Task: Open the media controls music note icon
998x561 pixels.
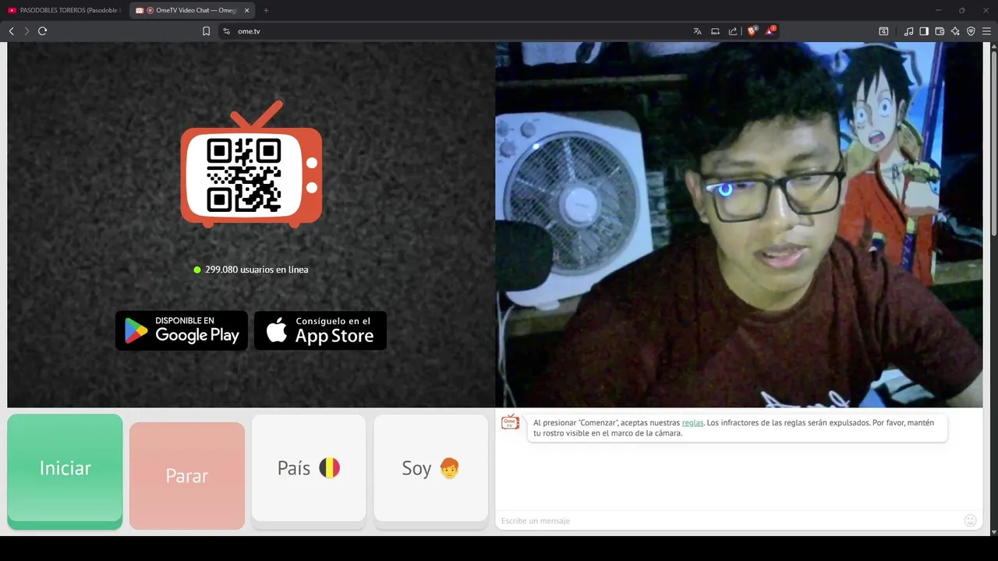Action: [908, 31]
